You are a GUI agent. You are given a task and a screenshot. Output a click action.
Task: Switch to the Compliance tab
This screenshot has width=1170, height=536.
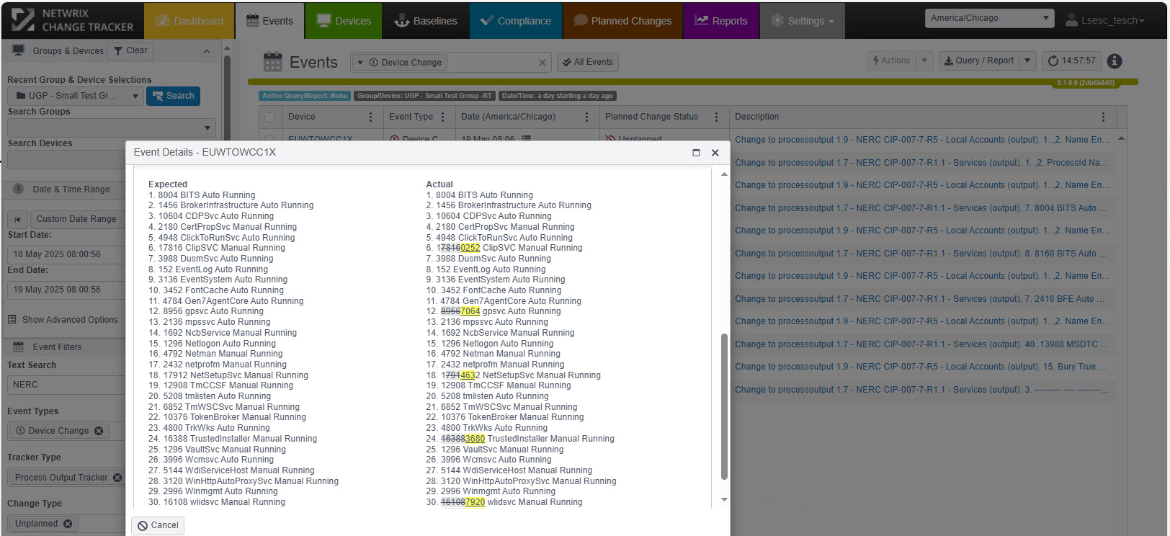coord(515,21)
